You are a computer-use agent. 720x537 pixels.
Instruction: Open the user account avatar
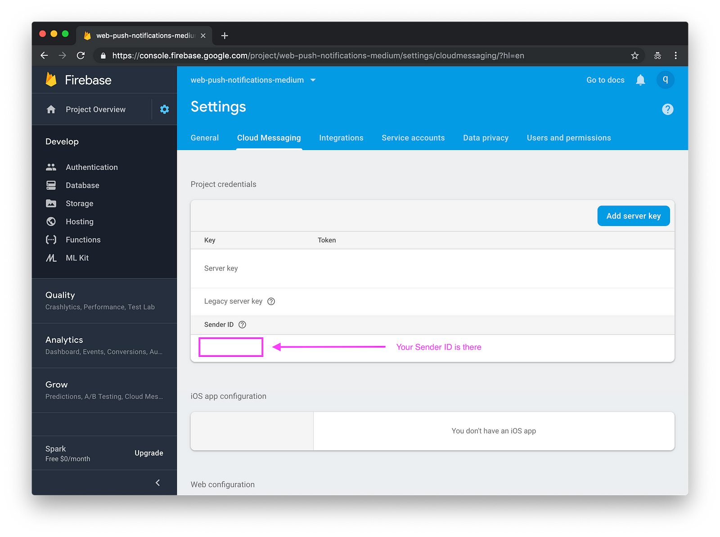[666, 80]
